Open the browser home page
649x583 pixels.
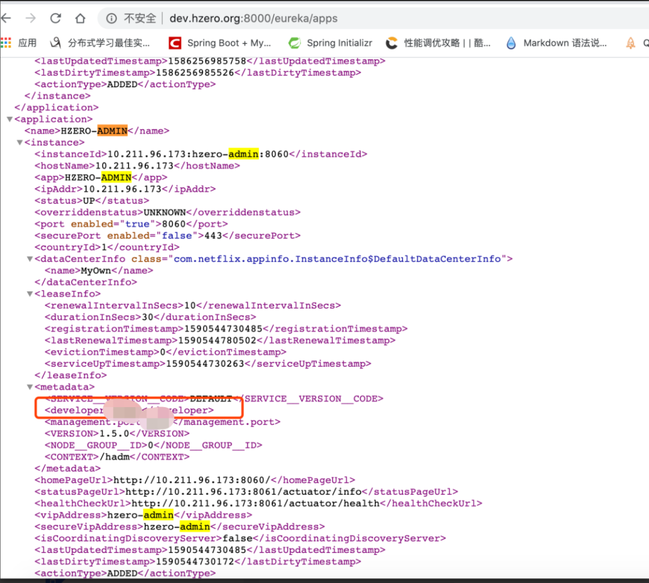[80, 18]
